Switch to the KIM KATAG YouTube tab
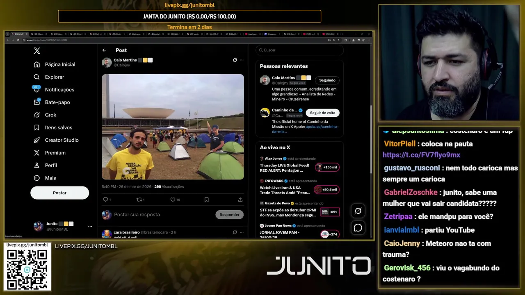The width and height of the screenshot is (525, 295). tap(331, 34)
